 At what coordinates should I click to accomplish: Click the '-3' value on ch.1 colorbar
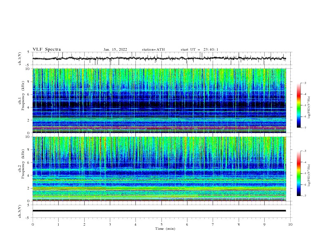tap(304, 83)
